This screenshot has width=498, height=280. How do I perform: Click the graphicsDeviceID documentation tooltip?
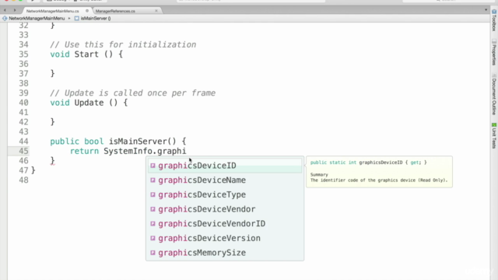[379, 172]
